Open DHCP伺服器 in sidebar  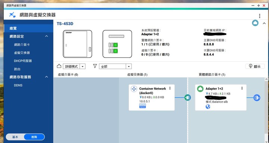click(x=23, y=61)
